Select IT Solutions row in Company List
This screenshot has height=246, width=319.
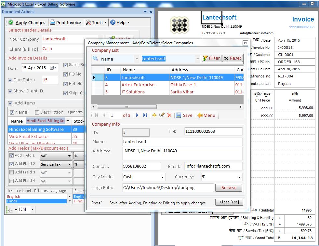pos(167,92)
